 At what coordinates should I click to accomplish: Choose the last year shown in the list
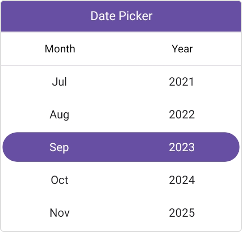pyautogui.click(x=181, y=213)
